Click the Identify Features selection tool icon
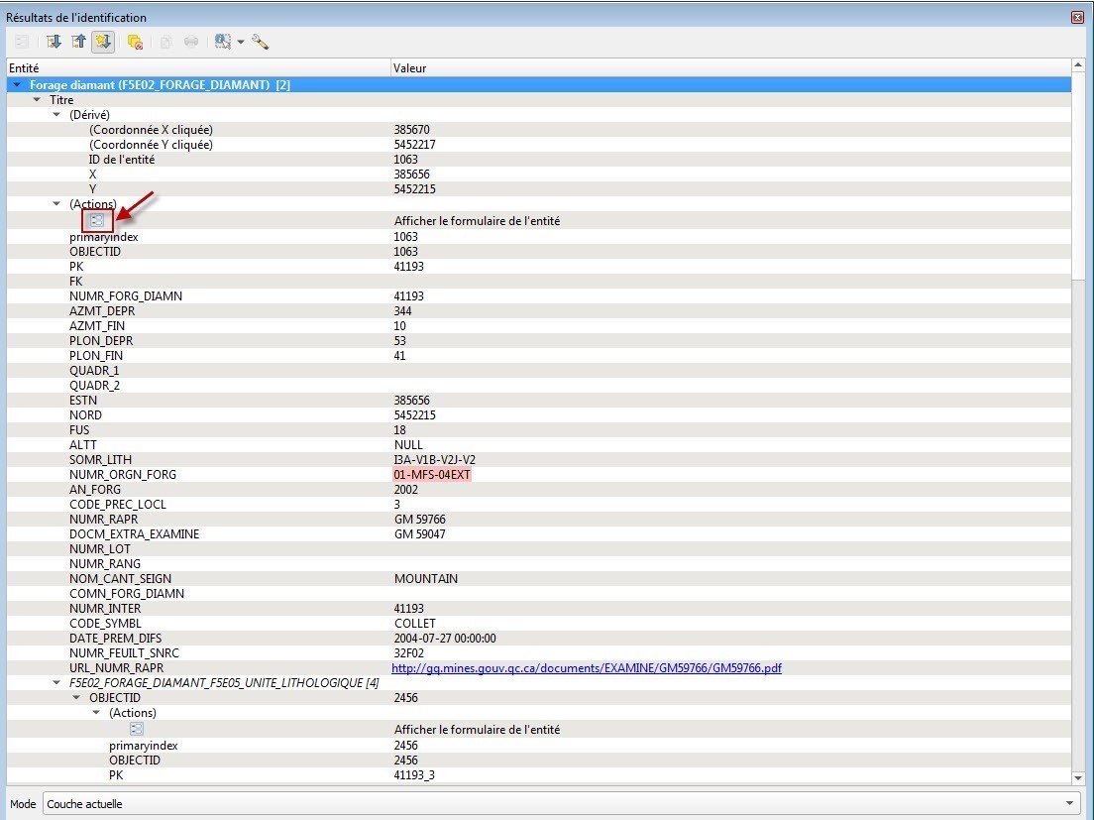This screenshot has width=1094, height=820. click(223, 42)
